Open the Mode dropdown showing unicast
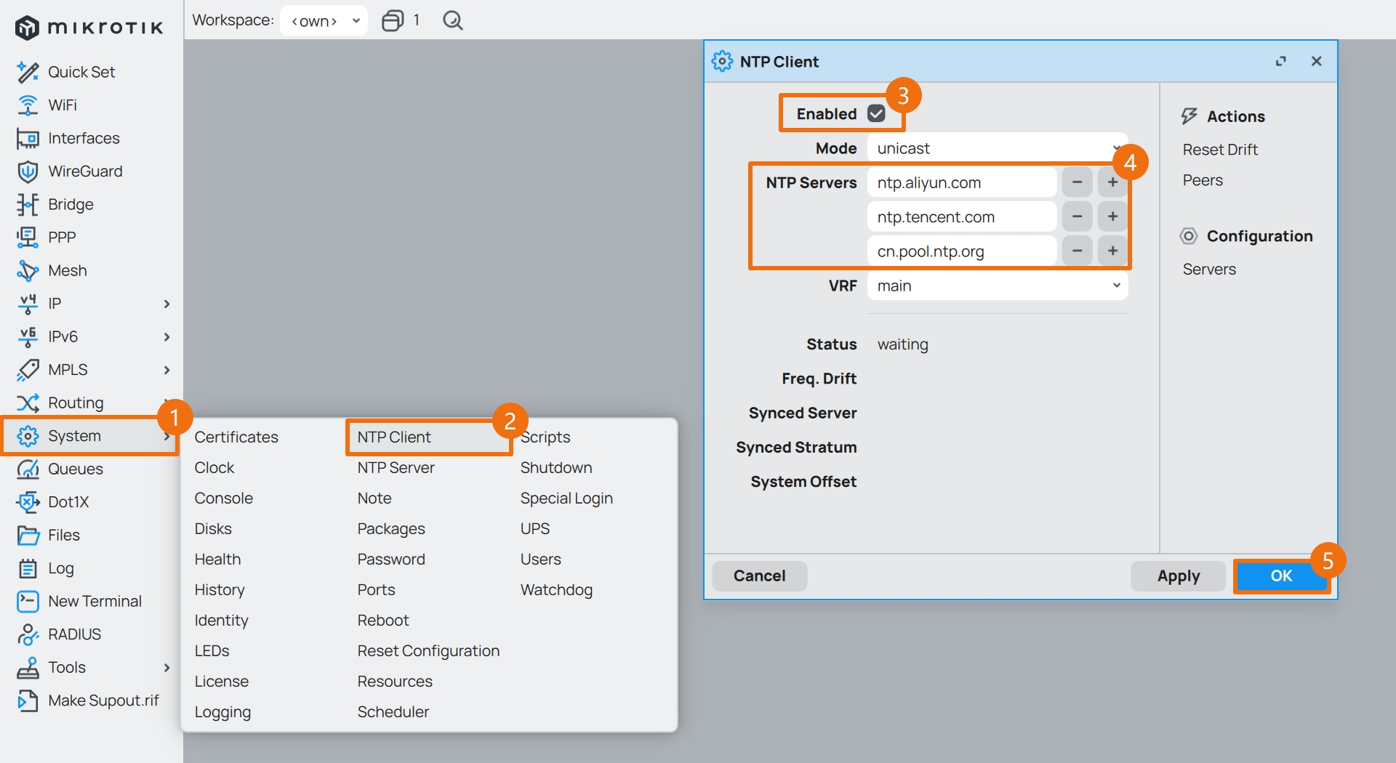The height and width of the screenshot is (763, 1396). [998, 148]
